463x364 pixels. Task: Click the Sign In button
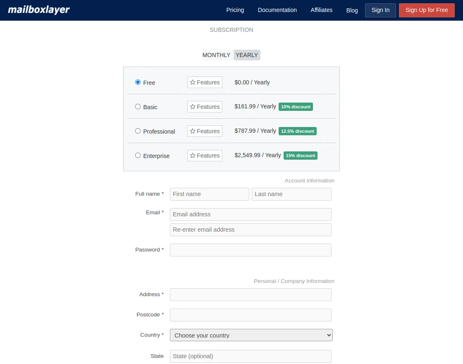click(x=380, y=10)
